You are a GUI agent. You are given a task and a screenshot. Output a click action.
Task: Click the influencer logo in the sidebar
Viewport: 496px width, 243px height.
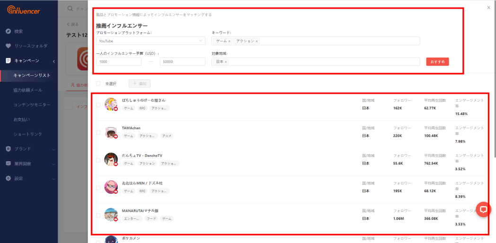[x=23, y=10]
